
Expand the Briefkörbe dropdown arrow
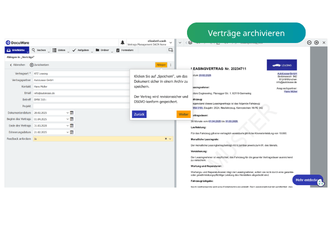pyautogui.click(x=27, y=51)
